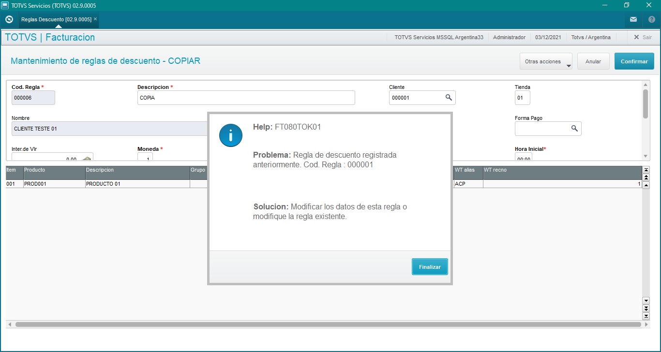661x352 pixels.
Task: Page up grid double-arrow icon
Action: (646, 177)
